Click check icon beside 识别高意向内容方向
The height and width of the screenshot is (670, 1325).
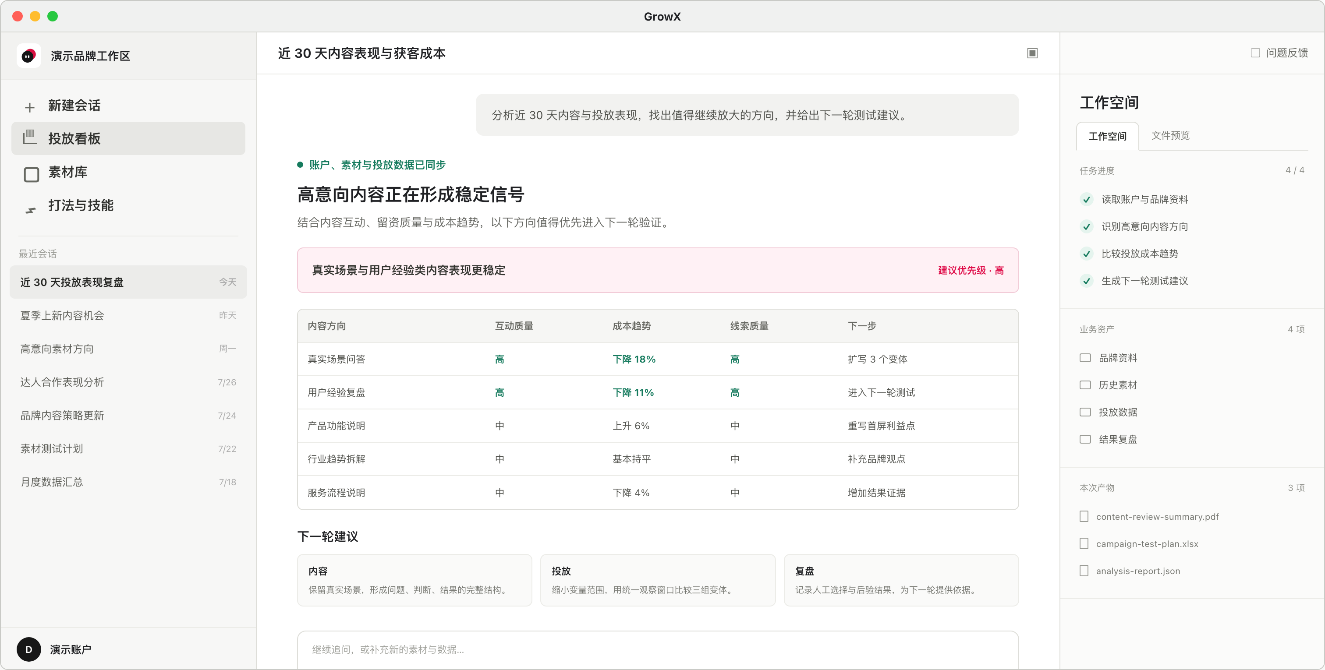(x=1086, y=227)
